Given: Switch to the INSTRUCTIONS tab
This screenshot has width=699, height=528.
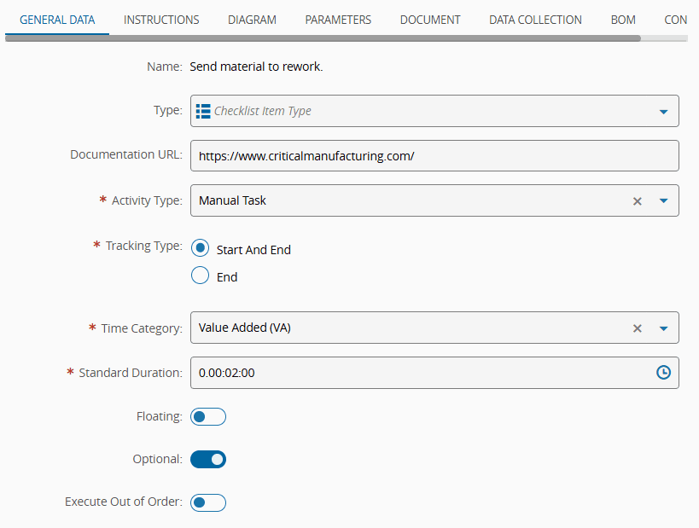Looking at the screenshot, I should 160,19.
